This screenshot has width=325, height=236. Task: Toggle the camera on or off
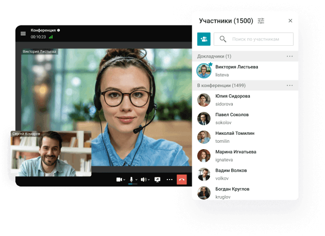coord(119,180)
